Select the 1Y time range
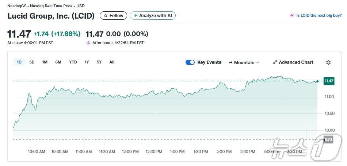This screenshot has width=347, height=166. click(x=87, y=62)
